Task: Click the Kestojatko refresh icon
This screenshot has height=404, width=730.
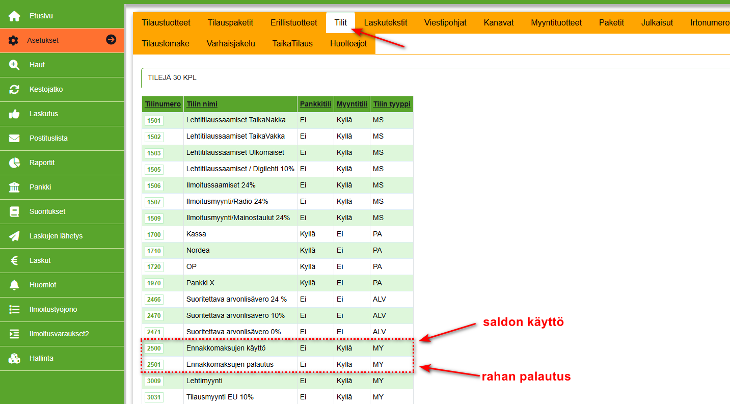Action: click(14, 89)
